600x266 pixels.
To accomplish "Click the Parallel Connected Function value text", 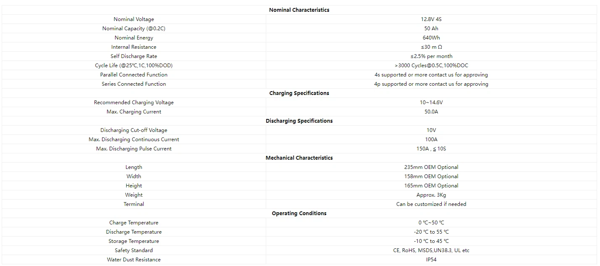I will tap(431, 75).
